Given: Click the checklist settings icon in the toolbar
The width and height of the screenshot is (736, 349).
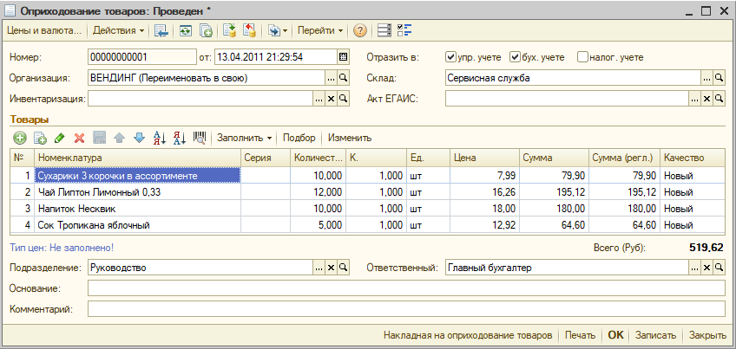Looking at the screenshot, I should (x=404, y=31).
